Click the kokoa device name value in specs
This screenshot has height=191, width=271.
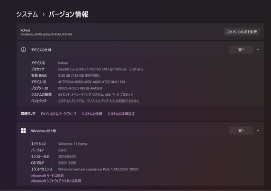pos(63,63)
